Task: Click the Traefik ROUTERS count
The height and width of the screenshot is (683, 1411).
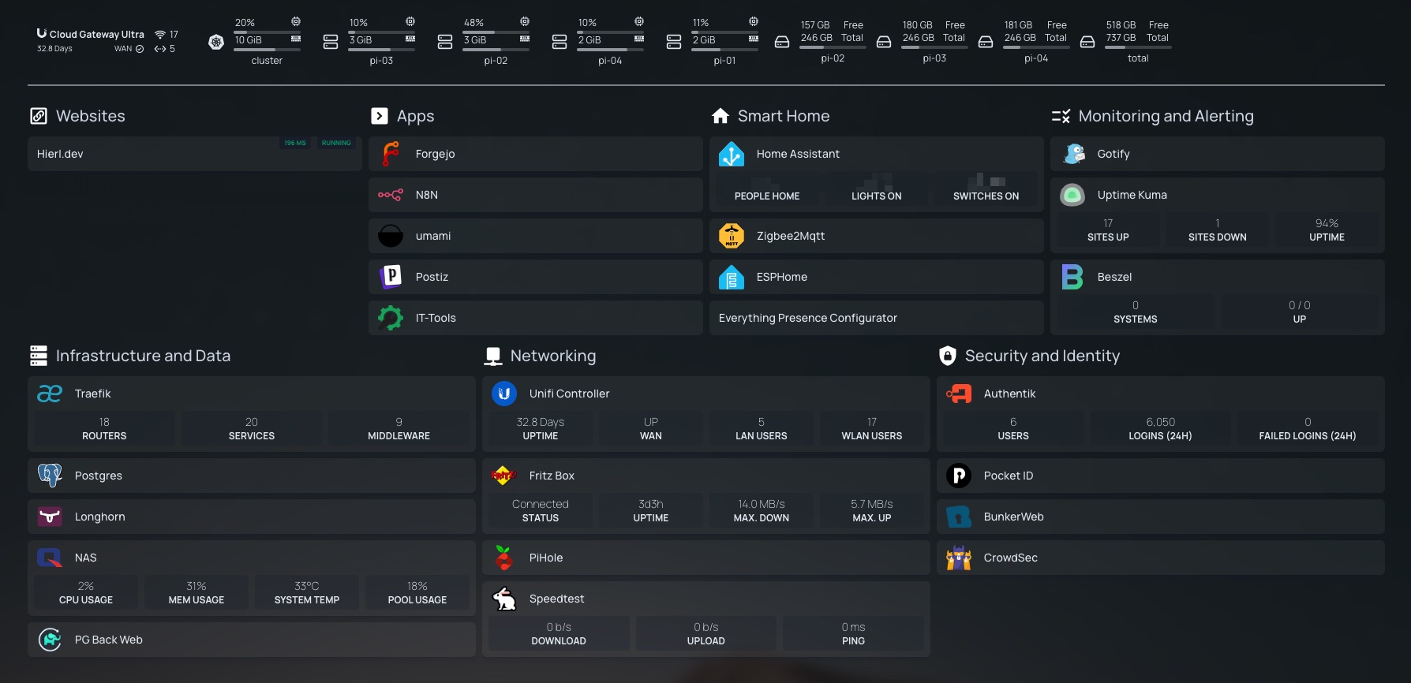Action: coord(104,429)
